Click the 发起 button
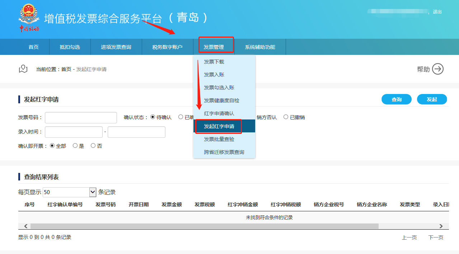Viewport: 459px width, 254px height. click(x=432, y=99)
